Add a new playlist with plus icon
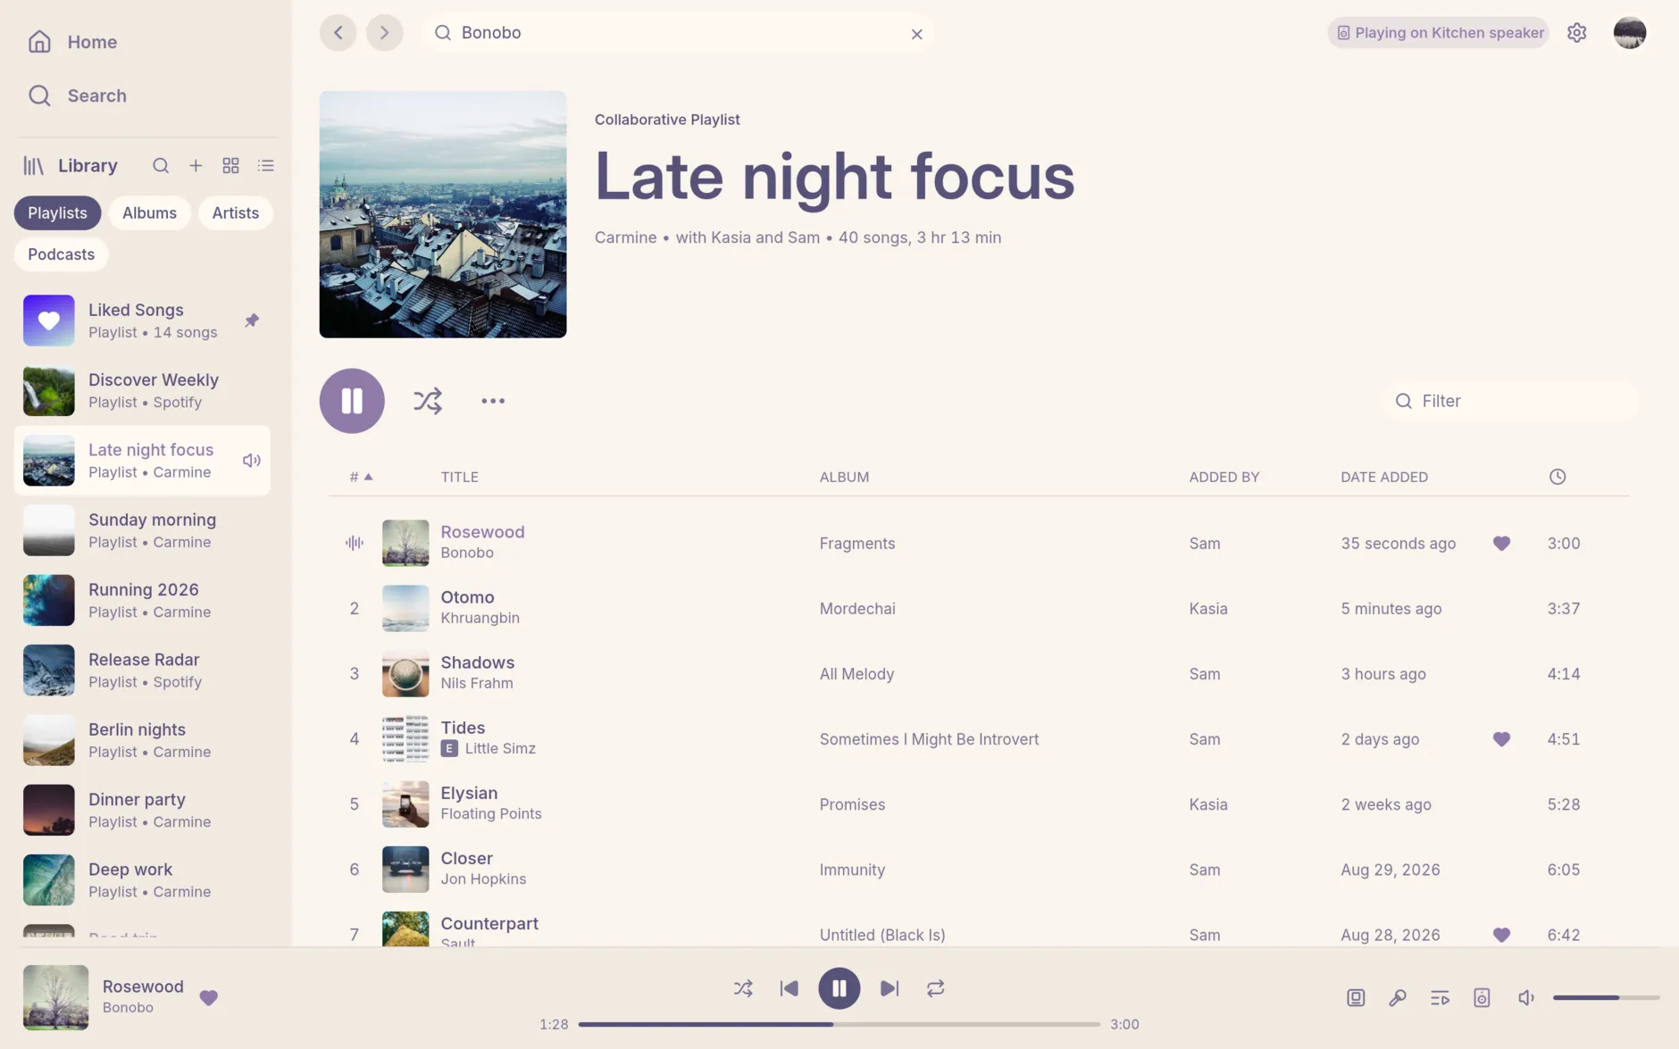Image resolution: width=1679 pixels, height=1049 pixels. click(196, 165)
